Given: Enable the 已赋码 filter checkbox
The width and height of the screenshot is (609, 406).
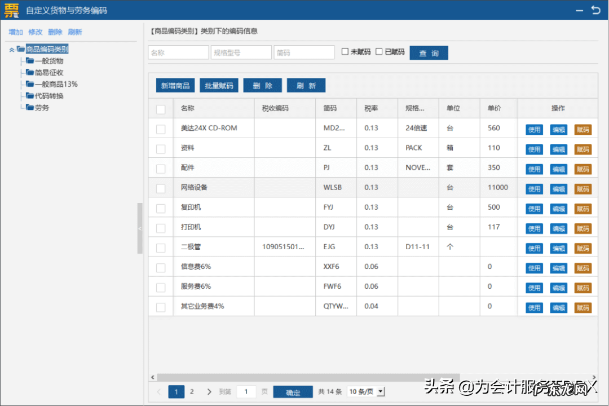Looking at the screenshot, I should pos(380,52).
